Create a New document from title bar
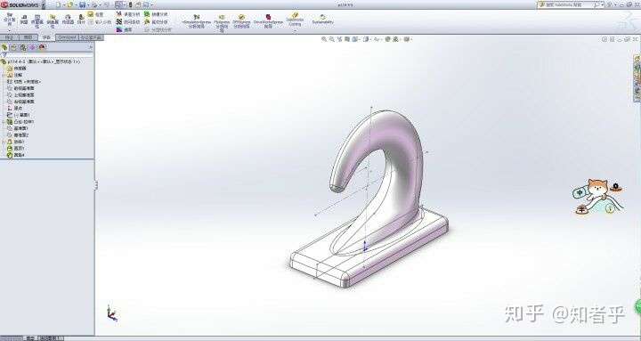 59,5
